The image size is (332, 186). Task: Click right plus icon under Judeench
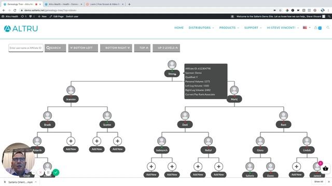coord(172,166)
